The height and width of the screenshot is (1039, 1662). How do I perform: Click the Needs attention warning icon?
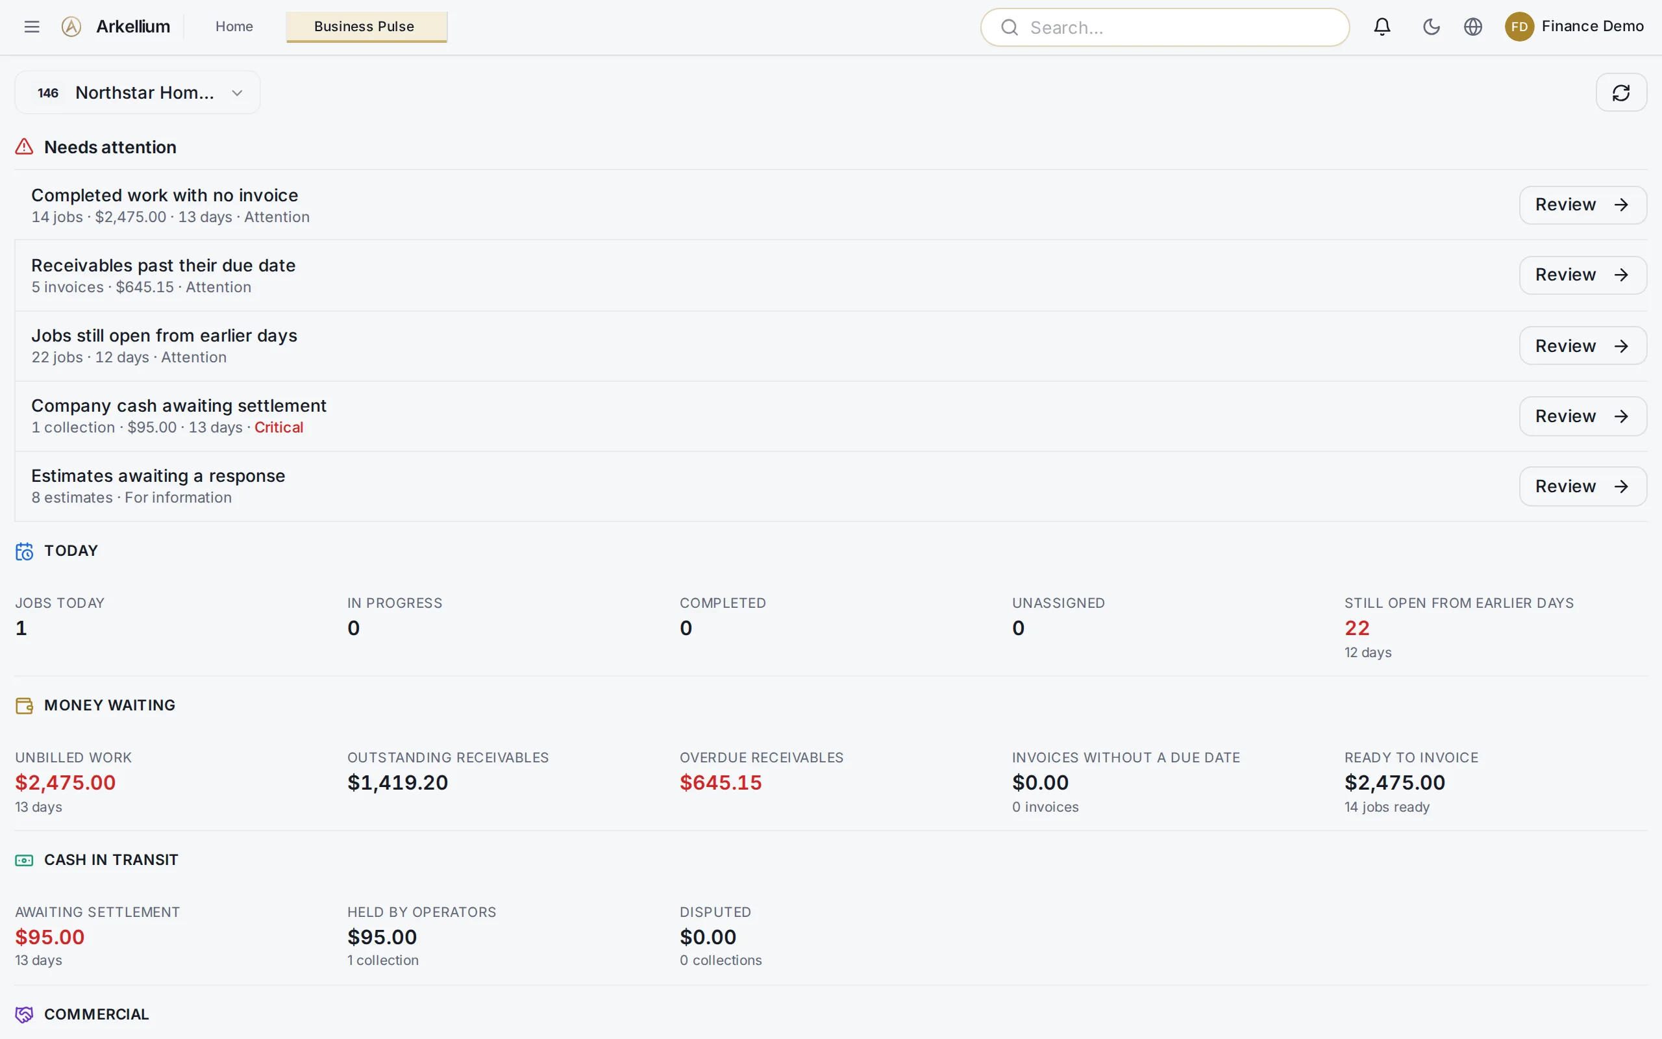pyautogui.click(x=24, y=147)
